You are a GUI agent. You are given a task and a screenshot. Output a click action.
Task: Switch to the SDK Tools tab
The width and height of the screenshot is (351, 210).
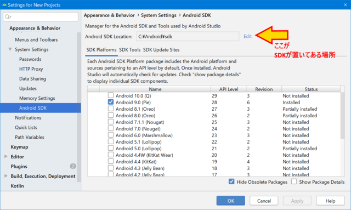pyautogui.click(x=129, y=50)
